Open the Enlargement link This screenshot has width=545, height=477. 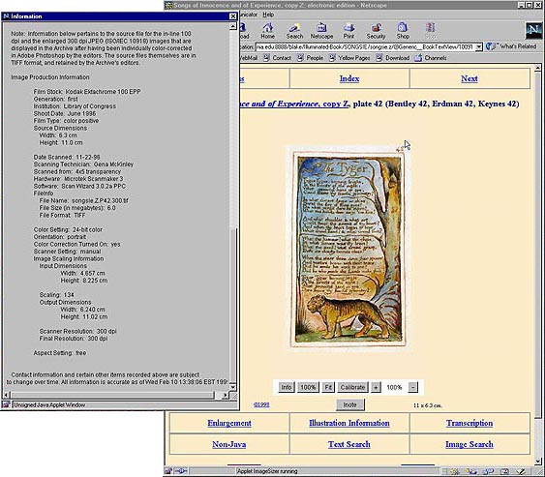[229, 423]
